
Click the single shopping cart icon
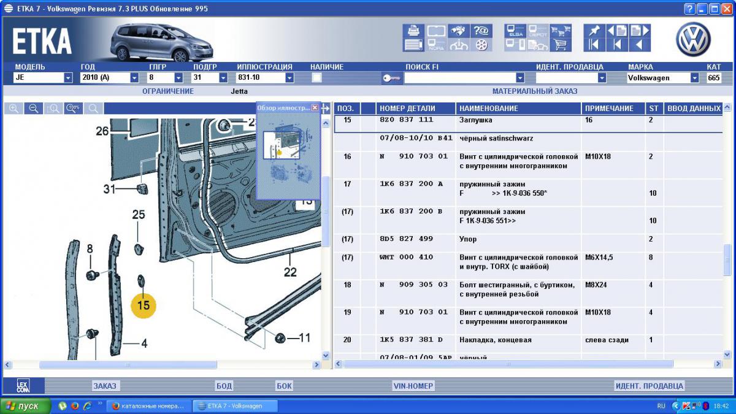point(559,45)
